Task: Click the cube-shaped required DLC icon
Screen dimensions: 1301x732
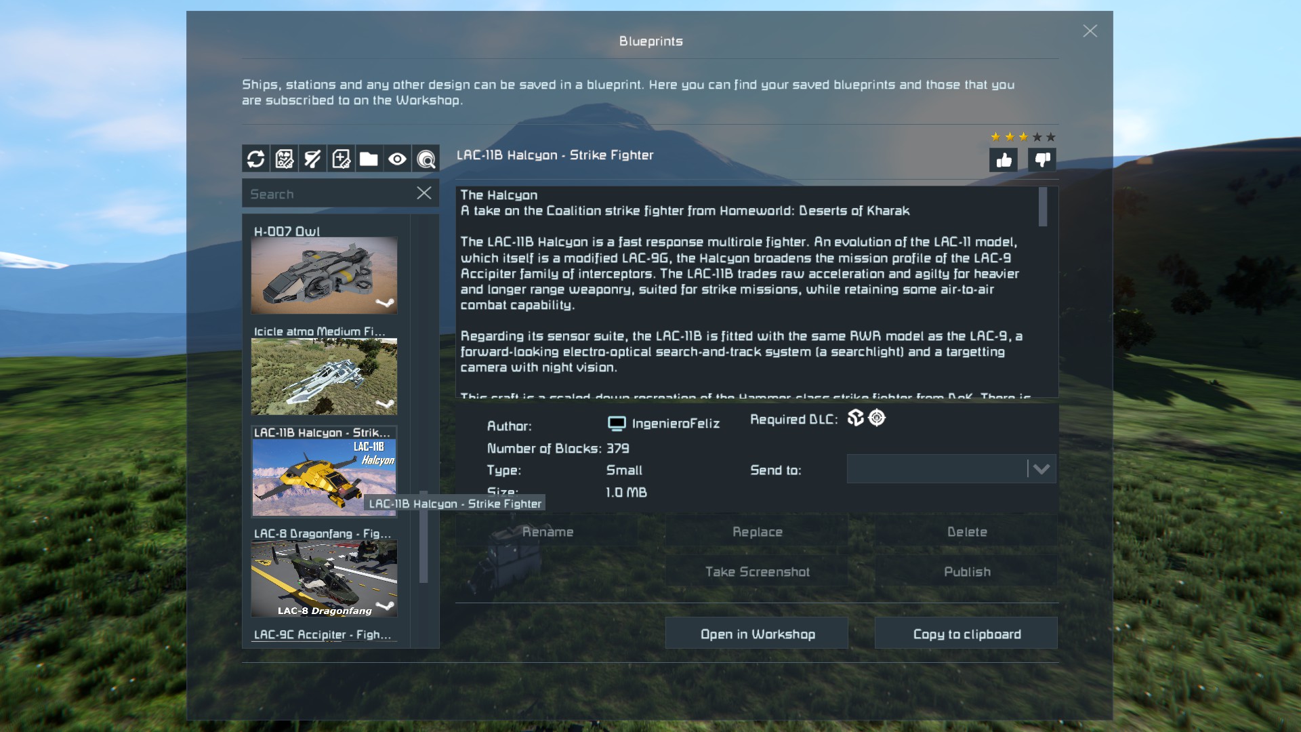Action: pyautogui.click(x=856, y=418)
